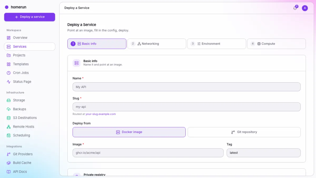Go to step 1 Basic info

[x=97, y=44]
